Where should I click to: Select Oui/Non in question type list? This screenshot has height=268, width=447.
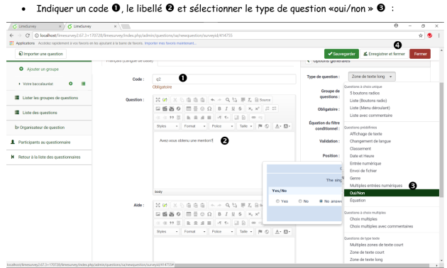[x=392, y=193]
